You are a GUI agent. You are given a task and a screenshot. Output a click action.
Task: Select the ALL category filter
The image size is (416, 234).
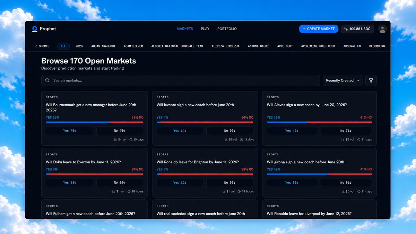click(x=63, y=46)
